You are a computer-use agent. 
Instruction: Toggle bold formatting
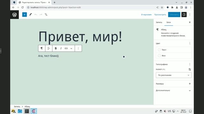tap(56, 48)
